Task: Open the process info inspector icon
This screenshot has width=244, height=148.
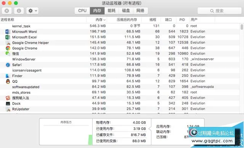Action: tap(19, 11)
